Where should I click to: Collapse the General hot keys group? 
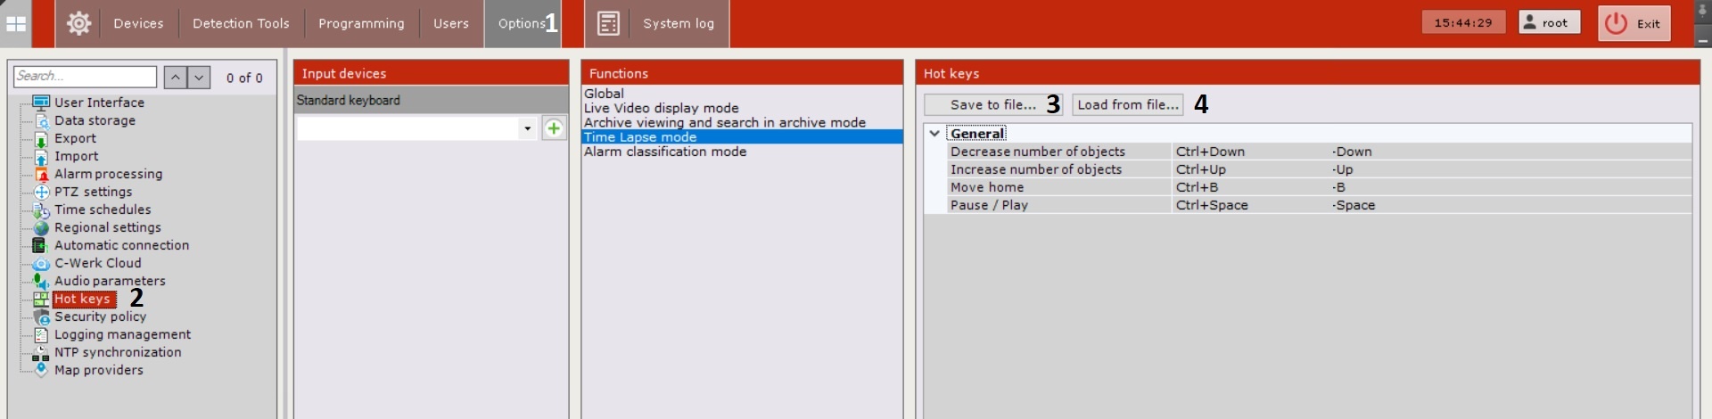934,134
